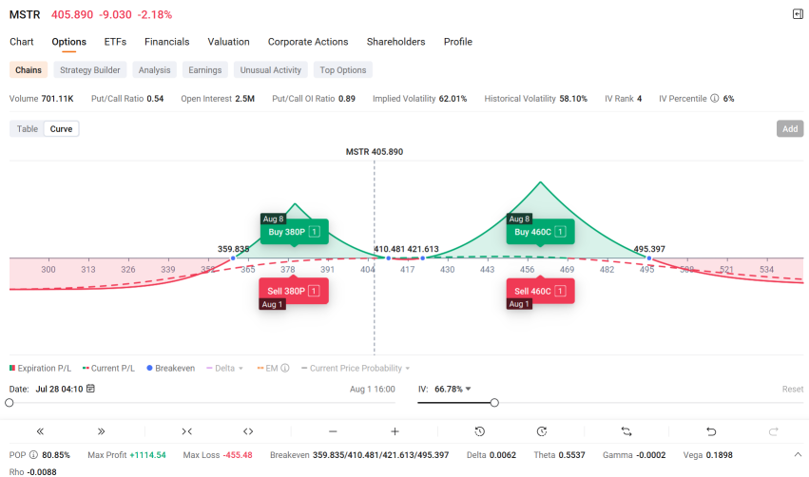This screenshot has height=477, width=809.
Task: Open the Financials tab
Action: [x=166, y=42]
